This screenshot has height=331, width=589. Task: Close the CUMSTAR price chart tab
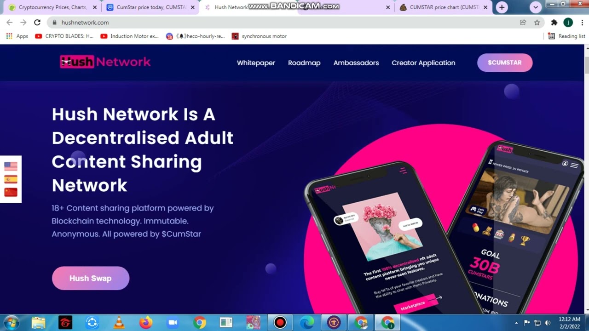point(485,7)
